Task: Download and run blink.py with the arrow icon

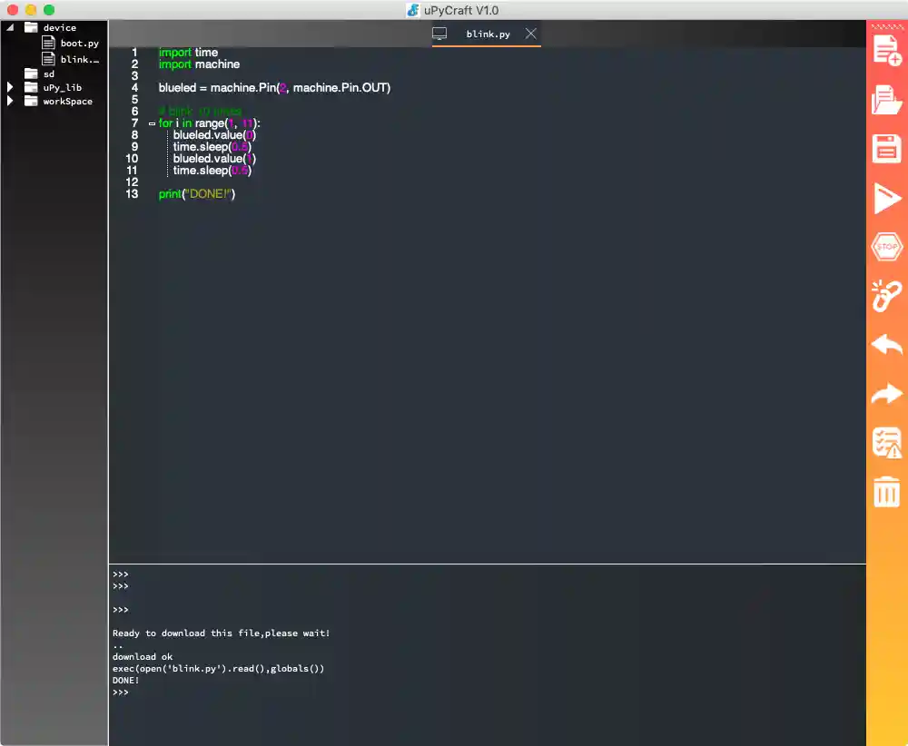Action: (887, 199)
